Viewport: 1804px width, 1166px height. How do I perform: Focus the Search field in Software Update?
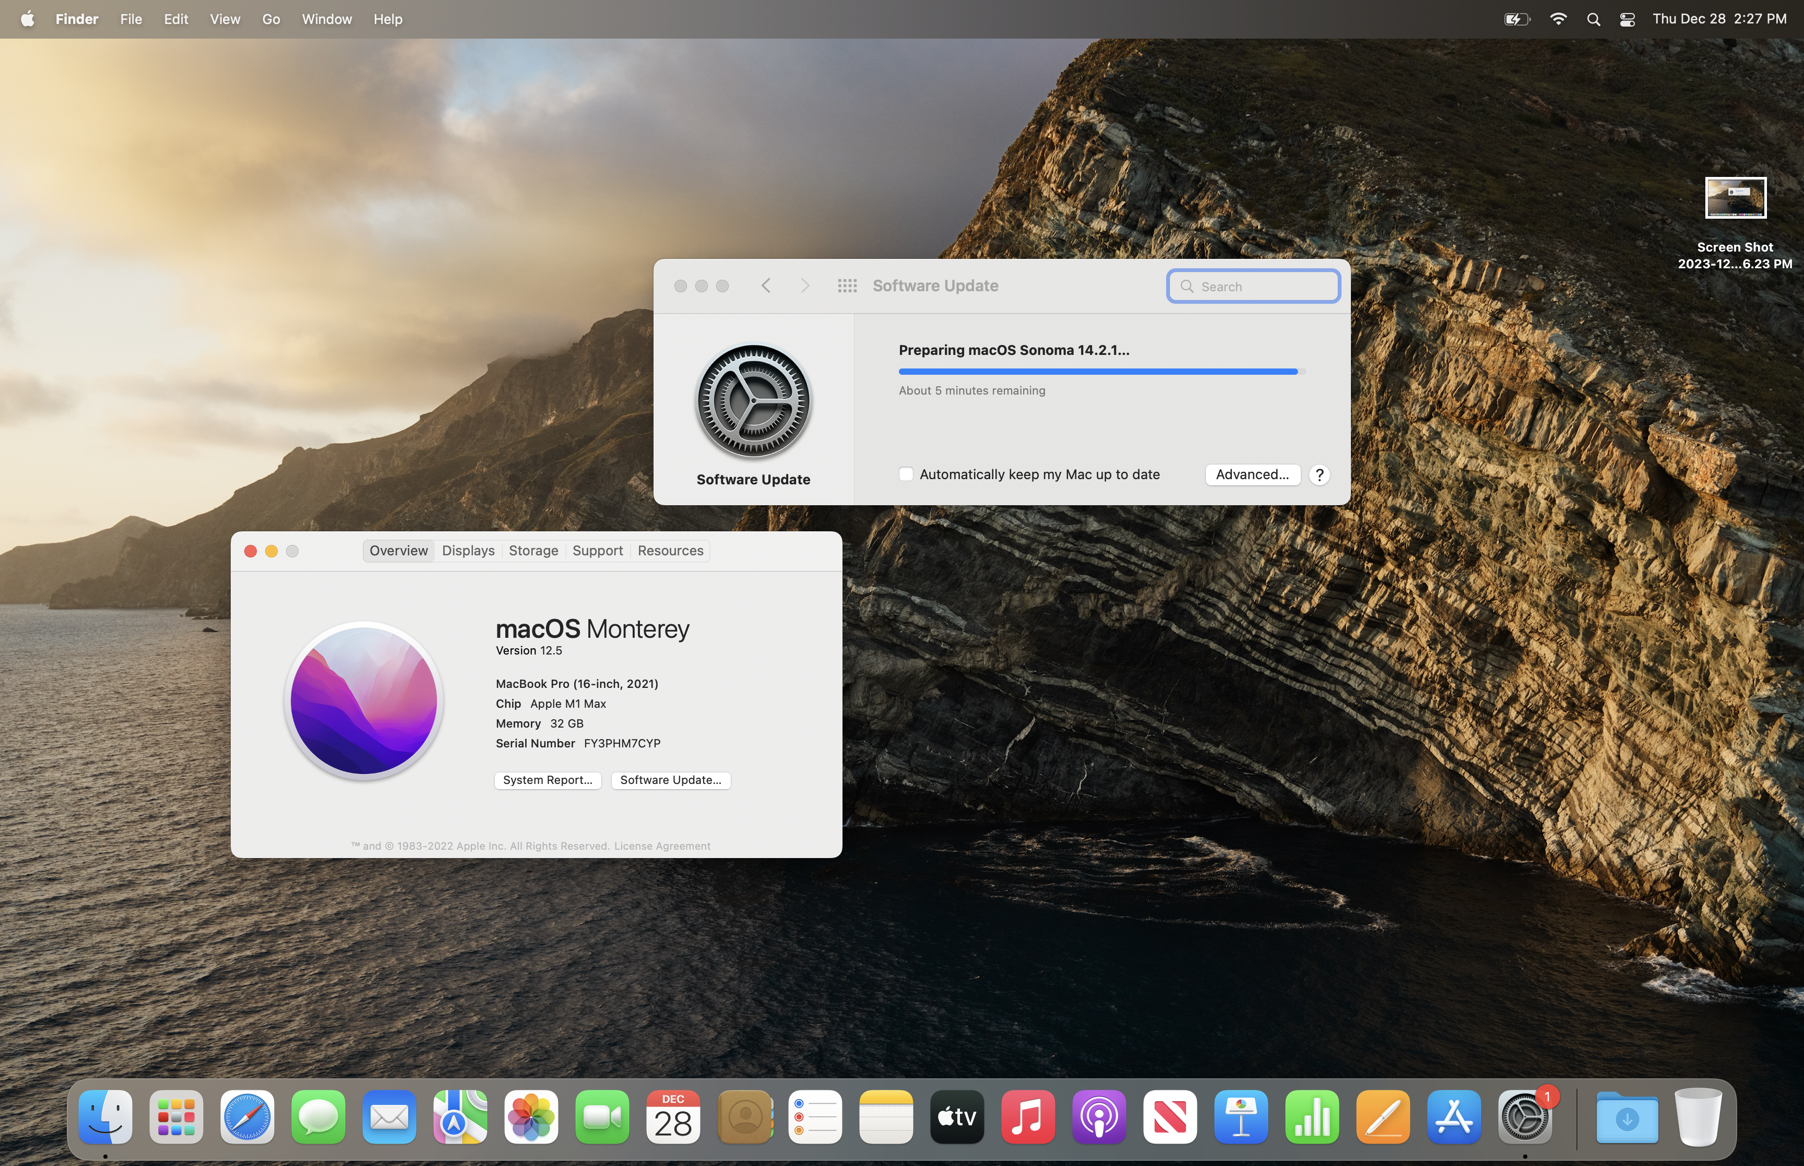click(1254, 286)
